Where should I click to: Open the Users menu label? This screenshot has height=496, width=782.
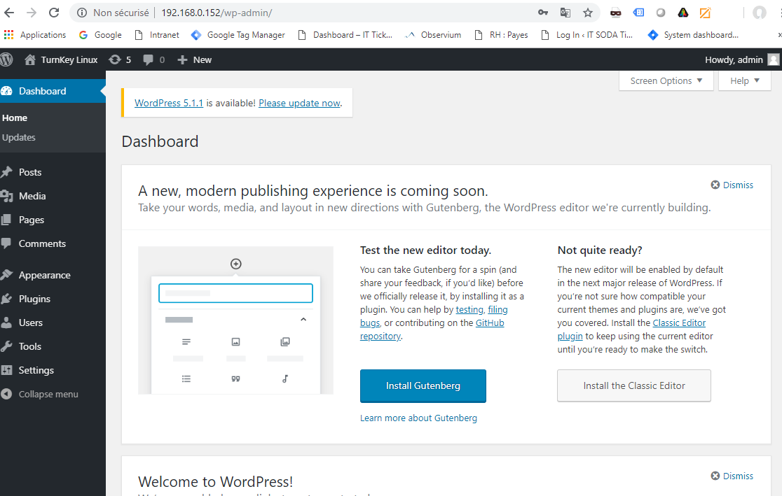click(31, 323)
